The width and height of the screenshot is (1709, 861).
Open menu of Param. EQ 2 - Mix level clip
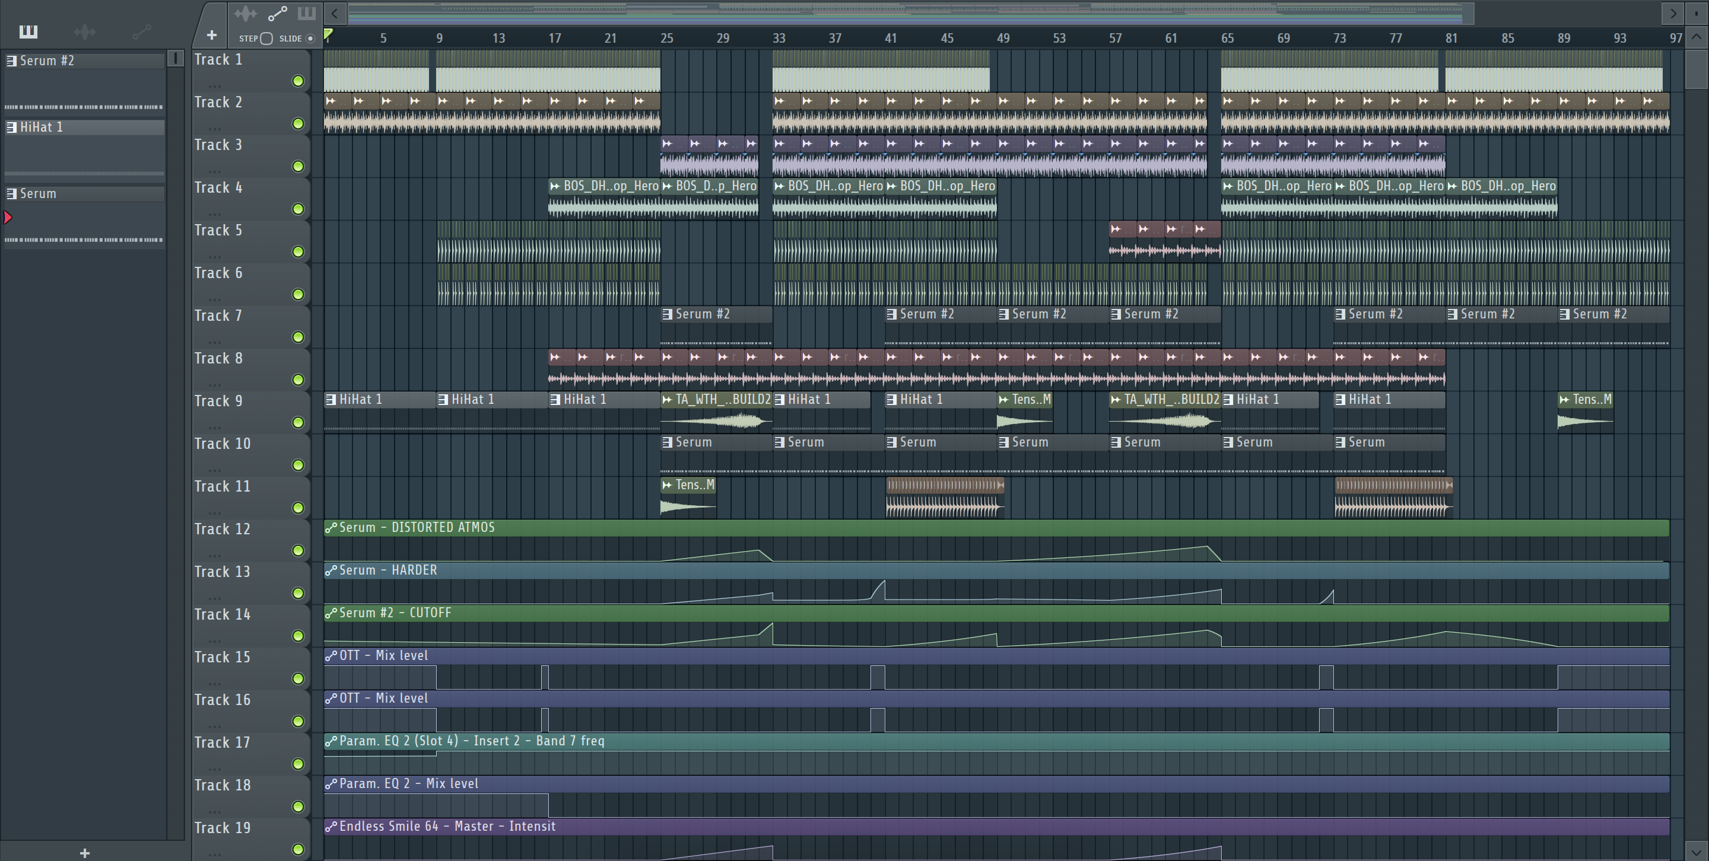coord(331,784)
